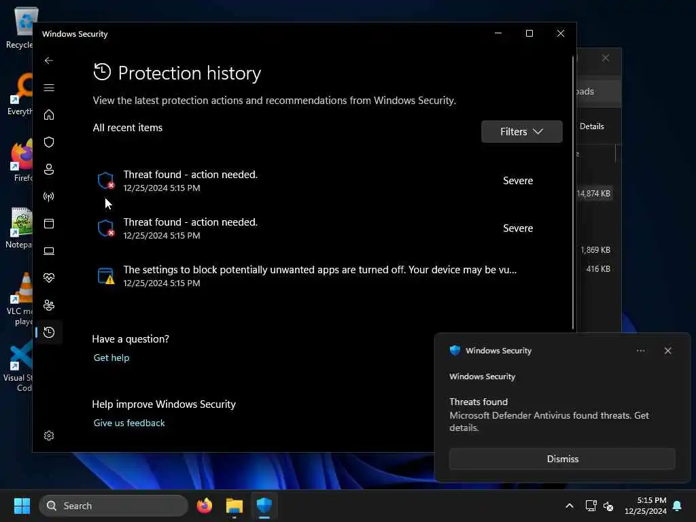Expand the Filters dropdown
Screen dimensions: 696x522
(x=521, y=131)
